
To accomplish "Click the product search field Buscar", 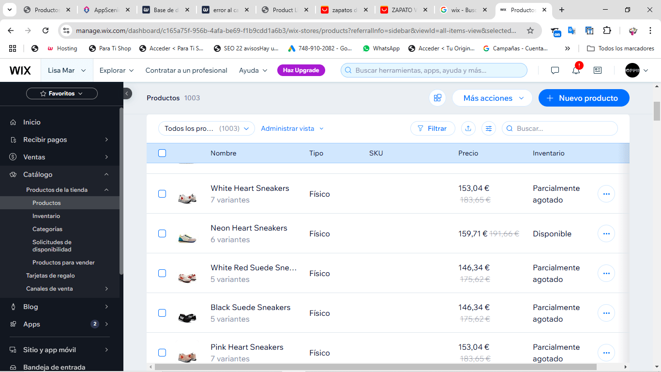I will 560,128.
